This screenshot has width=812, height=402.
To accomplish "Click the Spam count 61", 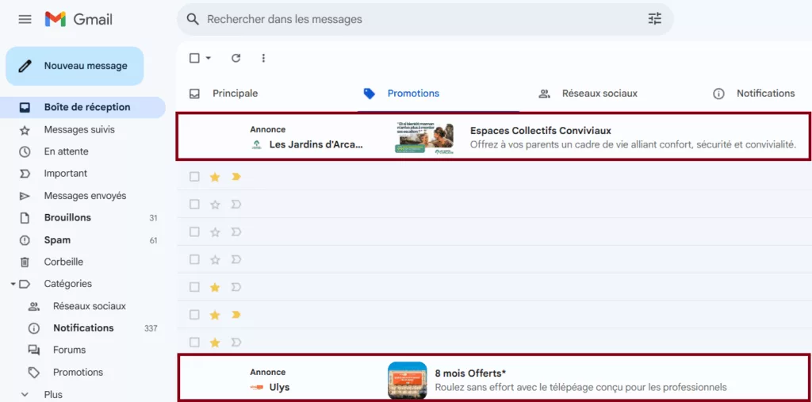I will click(x=153, y=240).
